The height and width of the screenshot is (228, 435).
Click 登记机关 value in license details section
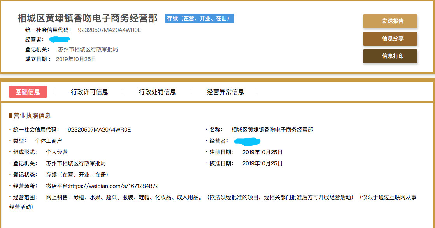(76, 163)
